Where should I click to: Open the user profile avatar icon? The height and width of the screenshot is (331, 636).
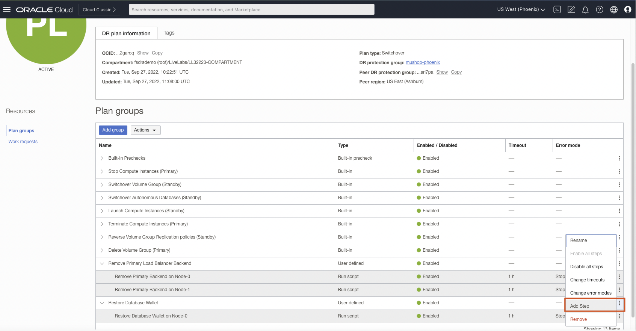(x=627, y=10)
